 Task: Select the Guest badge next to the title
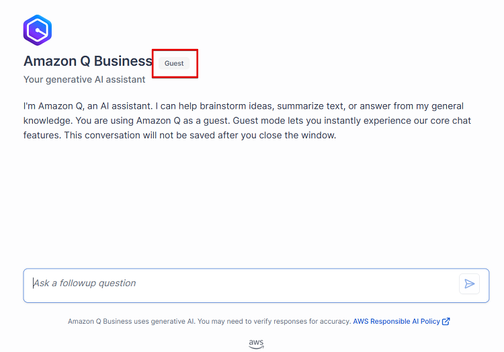[174, 63]
